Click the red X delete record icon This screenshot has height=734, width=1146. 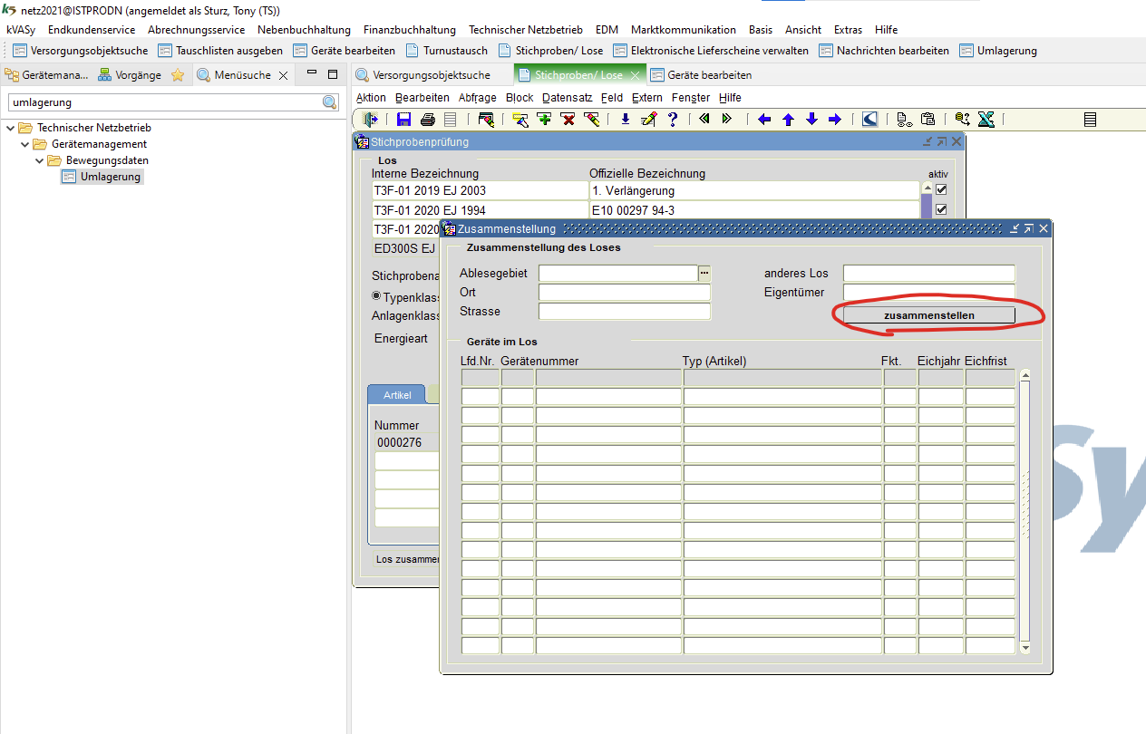pyautogui.click(x=568, y=119)
